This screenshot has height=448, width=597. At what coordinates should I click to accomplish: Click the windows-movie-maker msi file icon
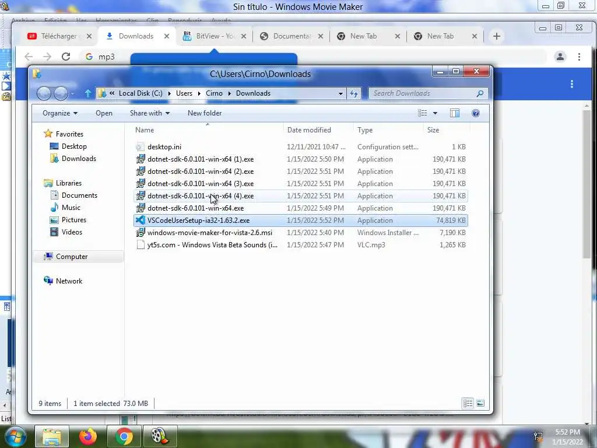[x=141, y=232]
